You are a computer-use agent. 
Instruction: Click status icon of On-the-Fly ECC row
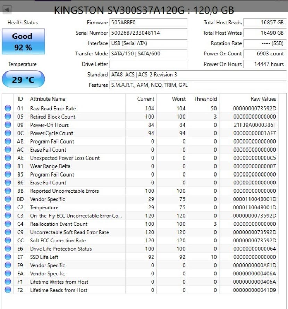8,216
